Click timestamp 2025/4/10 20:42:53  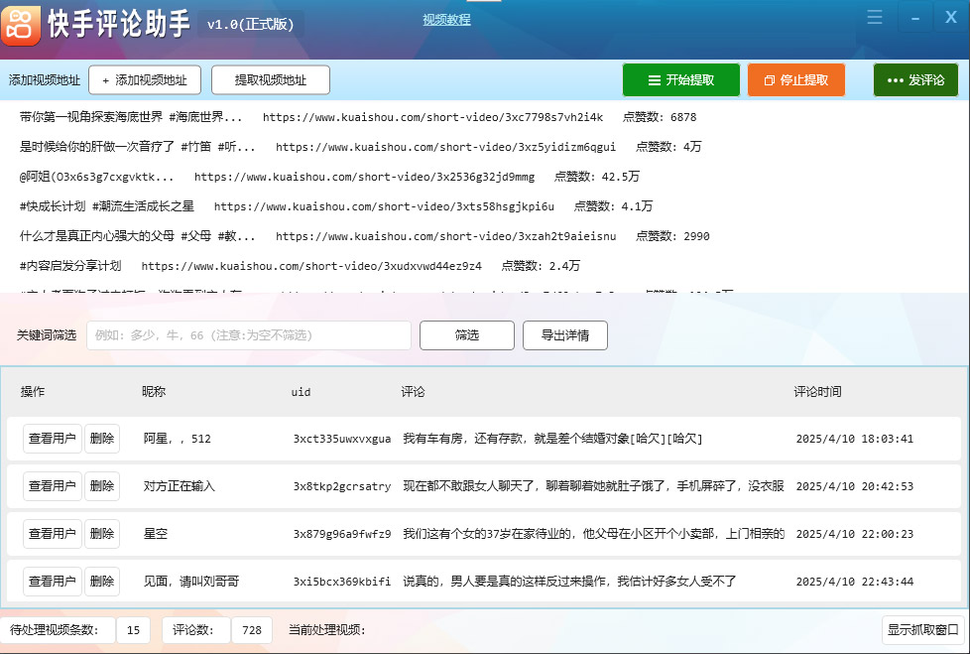(854, 486)
